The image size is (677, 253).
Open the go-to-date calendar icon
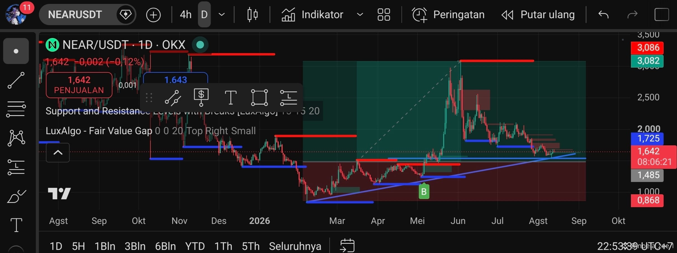click(347, 246)
